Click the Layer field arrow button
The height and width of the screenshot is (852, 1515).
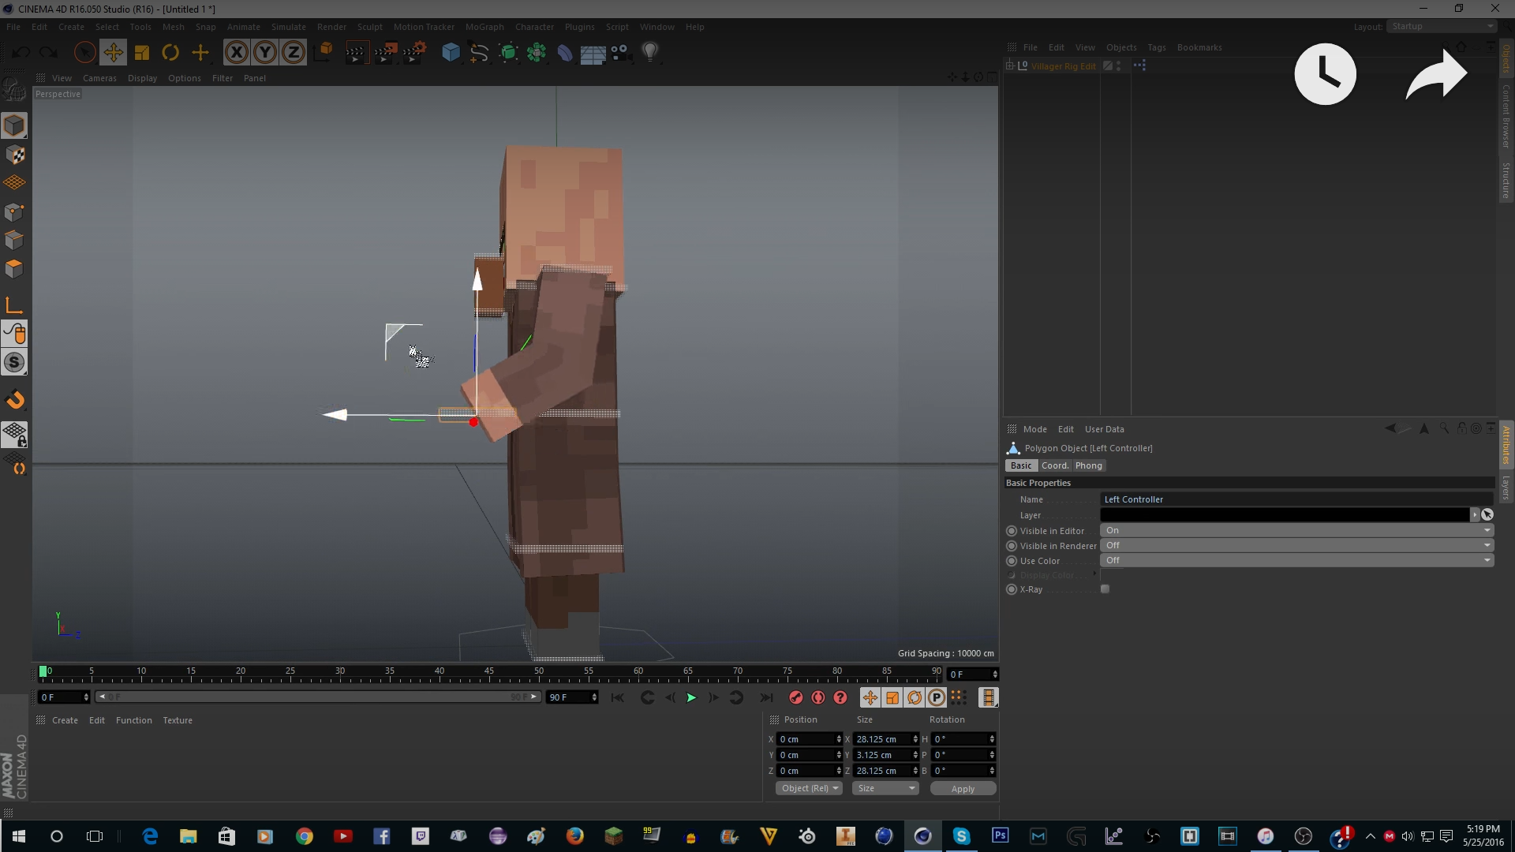(1474, 515)
